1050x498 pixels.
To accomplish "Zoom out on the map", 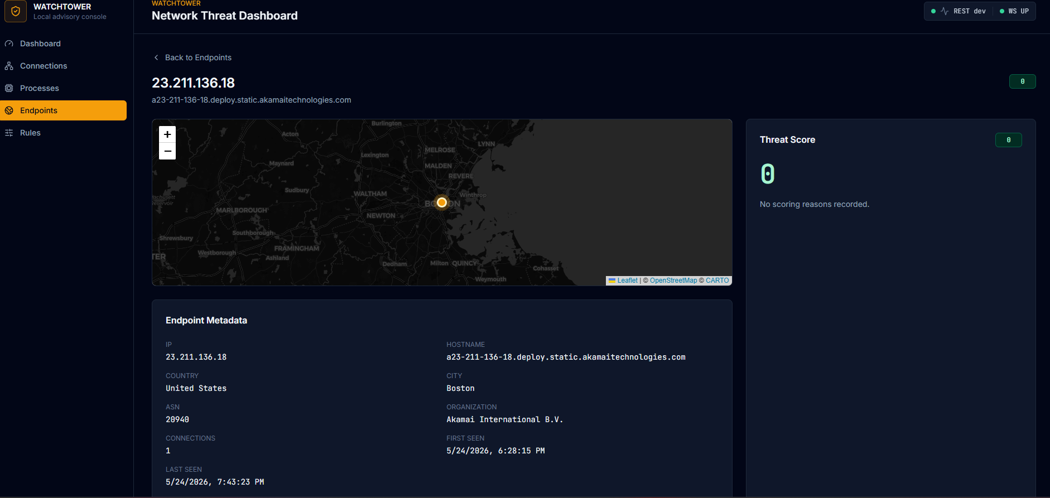I will point(167,151).
